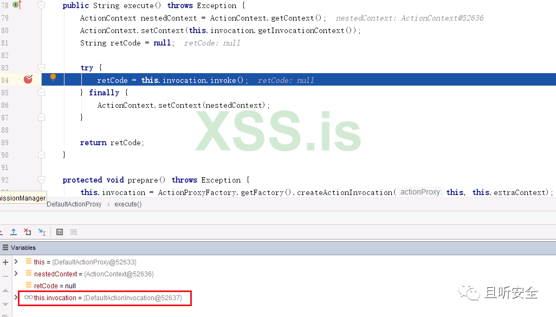Screen dimensions: 556x317
Task: Click the fold end marker on line 87
Action: (x=42, y=118)
